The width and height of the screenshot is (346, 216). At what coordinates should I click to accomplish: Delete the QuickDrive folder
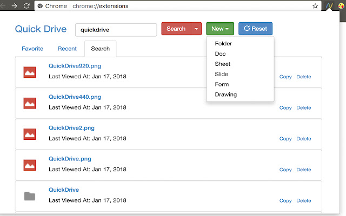304,200
